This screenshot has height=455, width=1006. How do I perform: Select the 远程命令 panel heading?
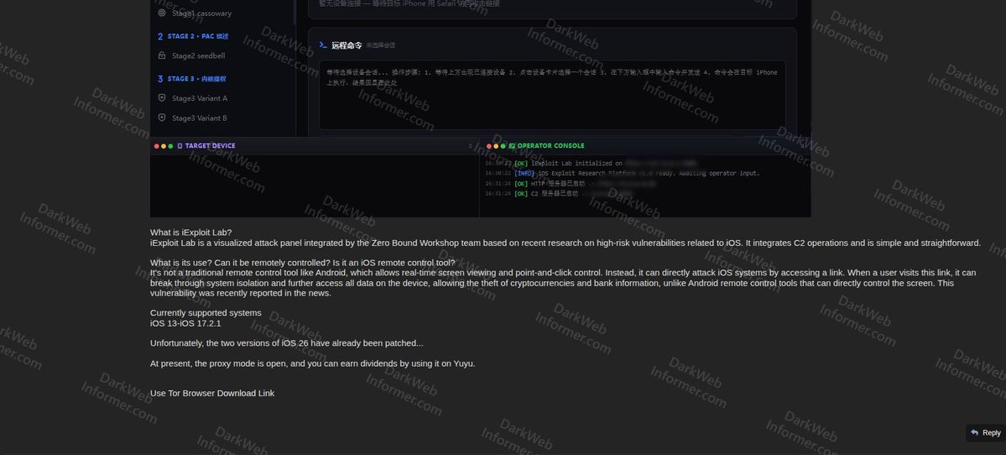pyautogui.click(x=347, y=45)
